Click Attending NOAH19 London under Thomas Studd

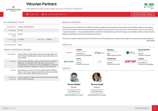pos(97,95)
